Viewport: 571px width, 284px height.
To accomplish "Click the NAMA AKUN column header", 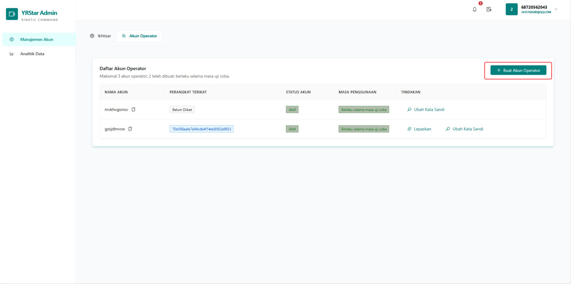I will click(x=116, y=92).
